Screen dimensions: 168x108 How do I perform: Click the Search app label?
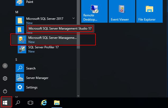[x=31, y=68]
